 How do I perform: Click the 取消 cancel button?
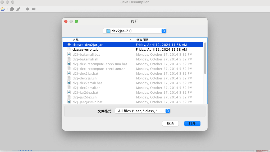click(170, 123)
